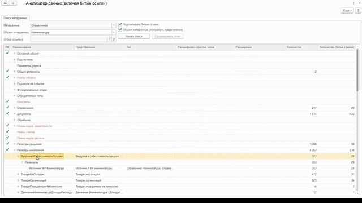Click the Количество (битые ссылки) column header
Image resolution: width=362 pixels, height=203 pixels.
point(337,47)
